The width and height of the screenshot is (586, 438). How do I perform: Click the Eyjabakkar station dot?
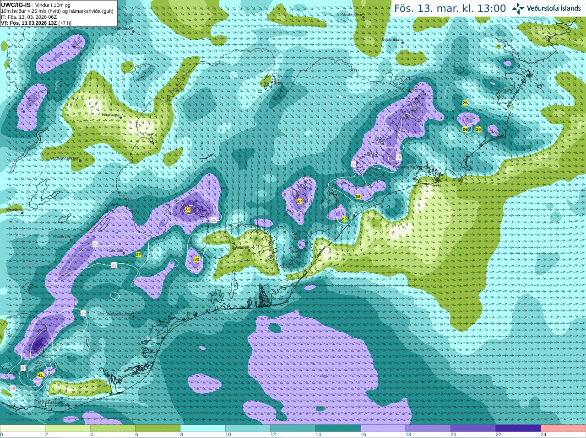402,43
